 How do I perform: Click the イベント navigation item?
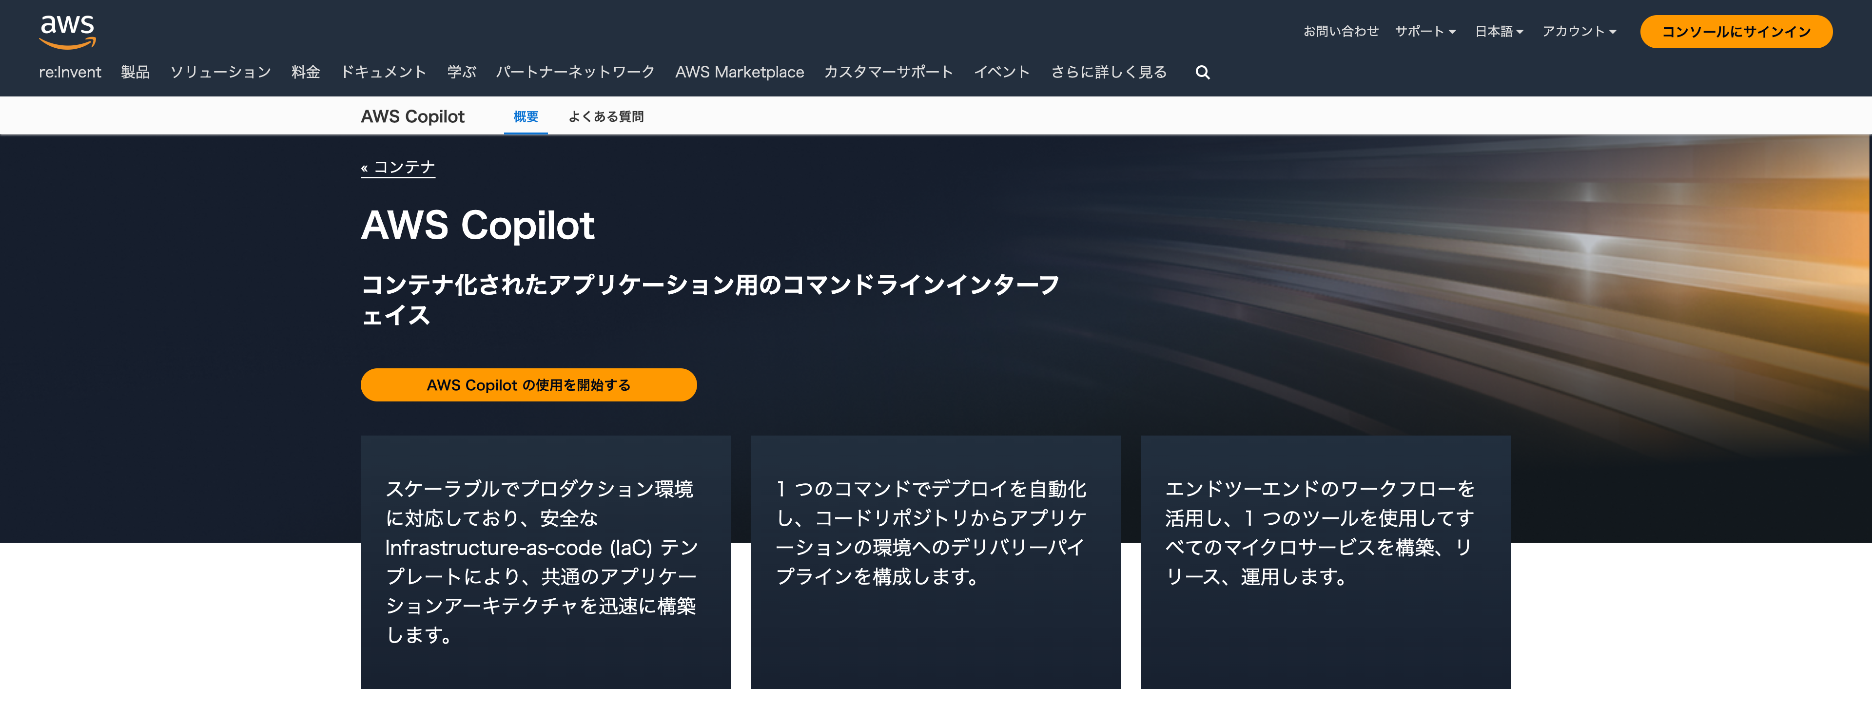[1002, 72]
